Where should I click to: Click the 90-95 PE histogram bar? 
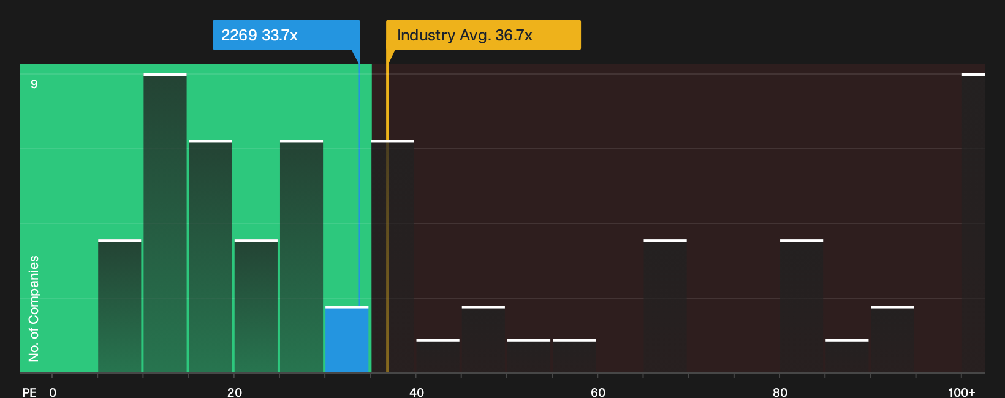point(892,339)
